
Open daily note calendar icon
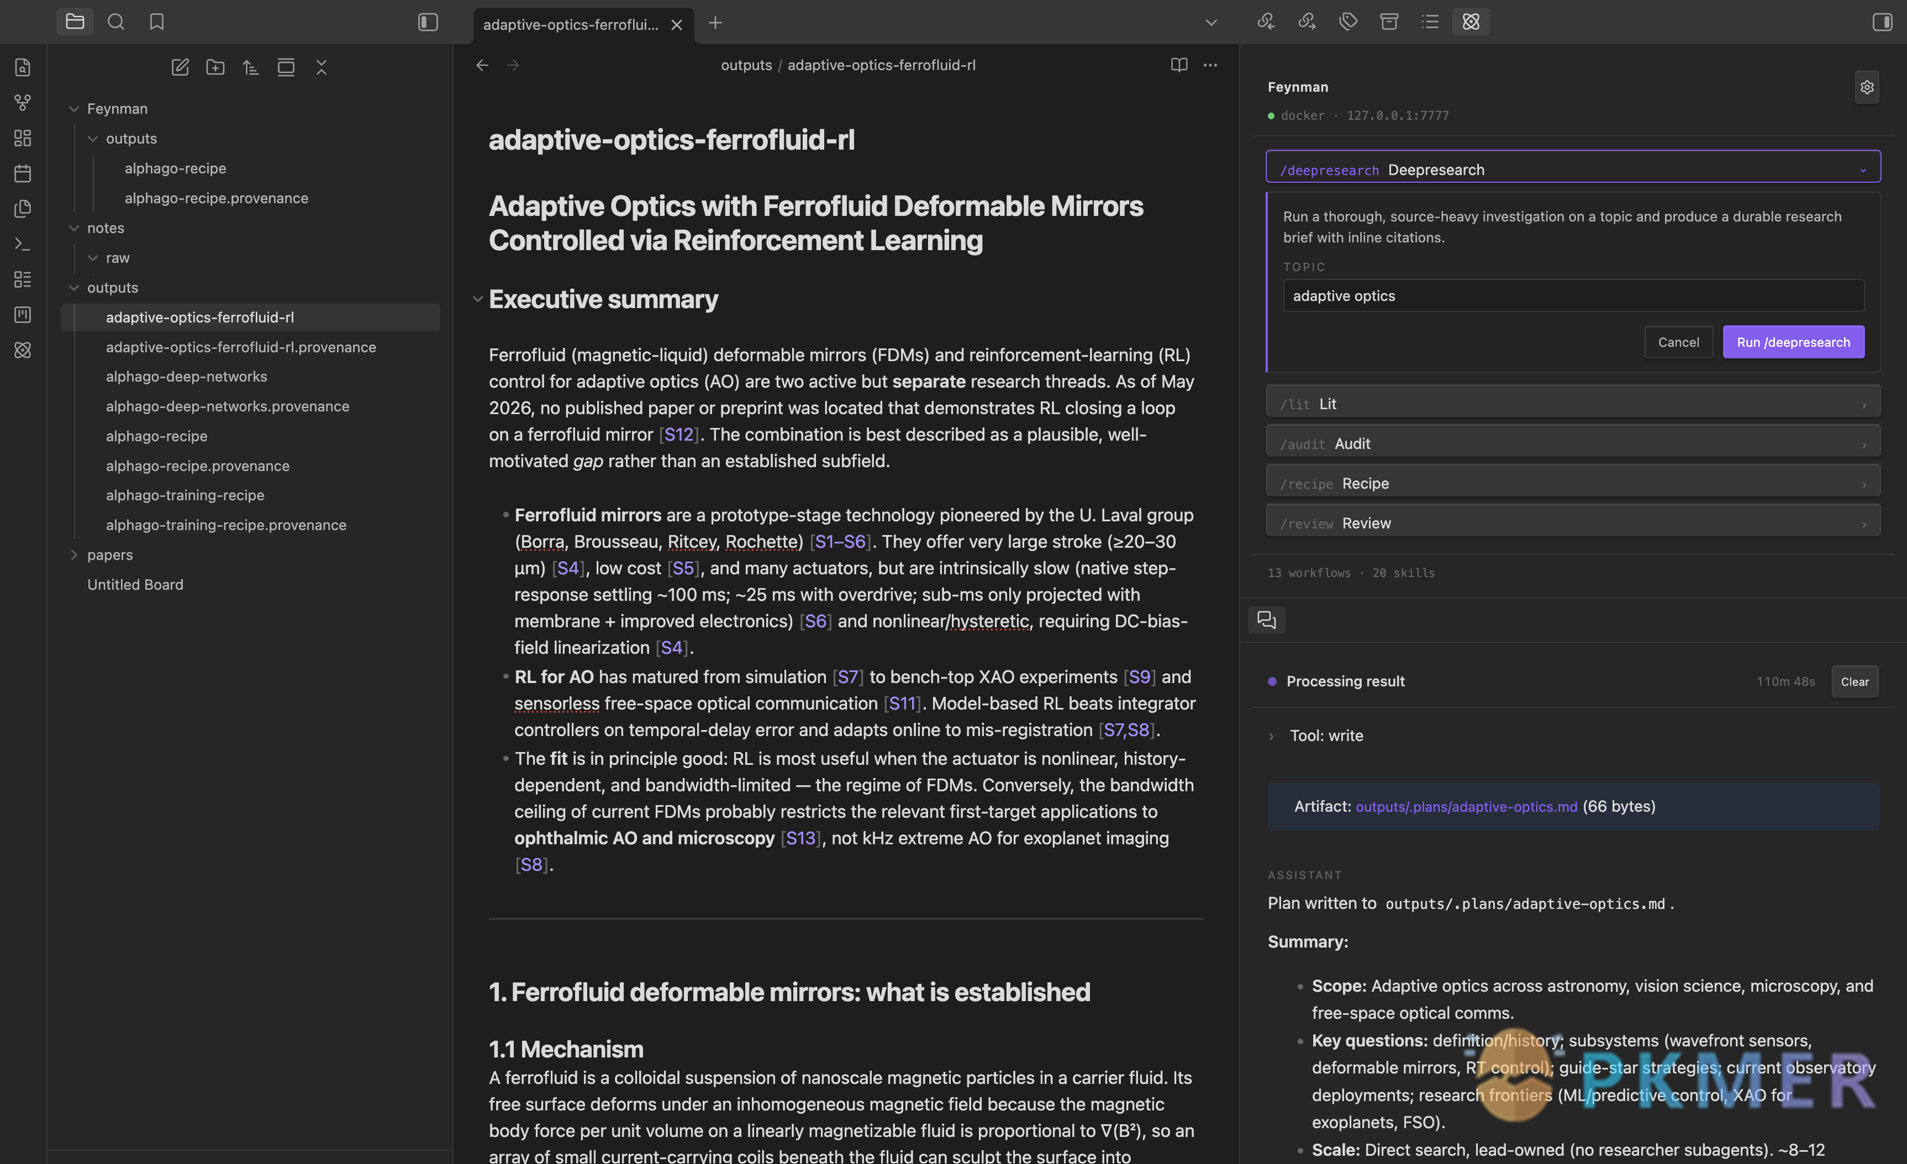(23, 173)
